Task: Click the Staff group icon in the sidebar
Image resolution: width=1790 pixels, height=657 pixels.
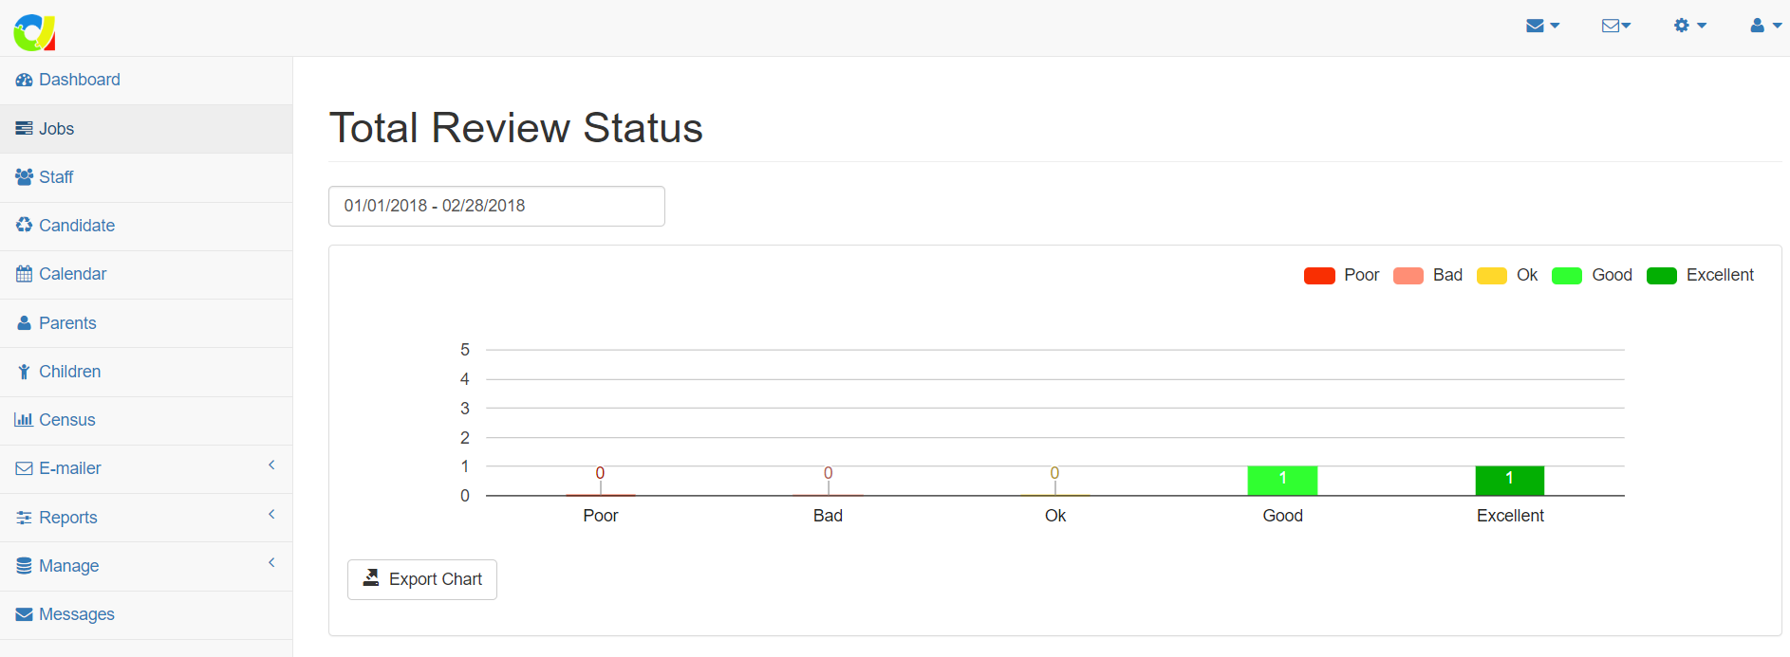Action: [x=24, y=177]
